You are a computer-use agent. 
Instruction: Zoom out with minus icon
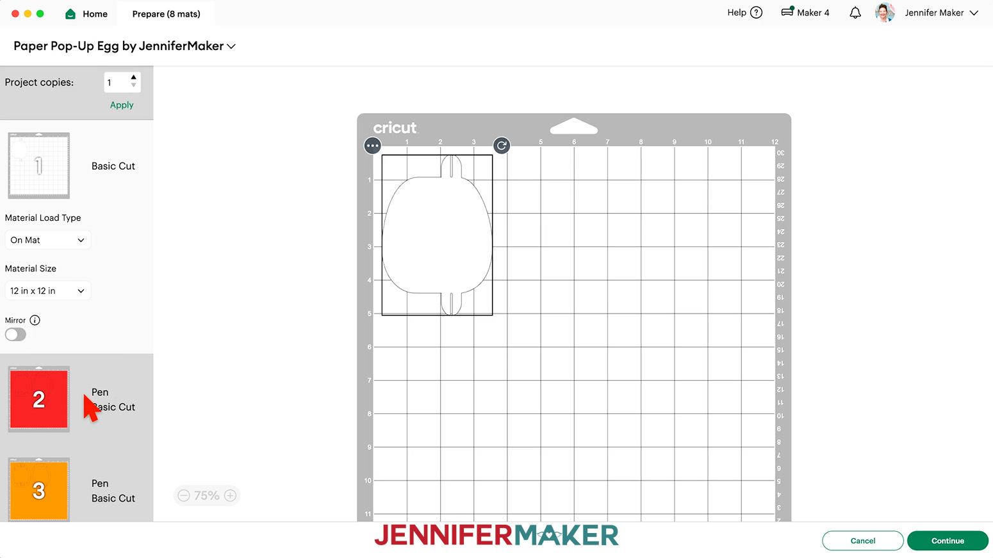tap(184, 495)
